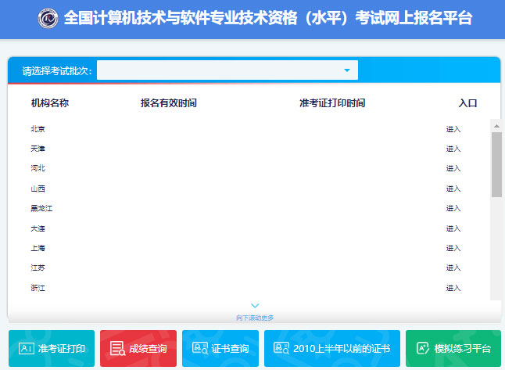Click the document search icon on 成绩查询
The image size is (505, 370).
pos(117,348)
